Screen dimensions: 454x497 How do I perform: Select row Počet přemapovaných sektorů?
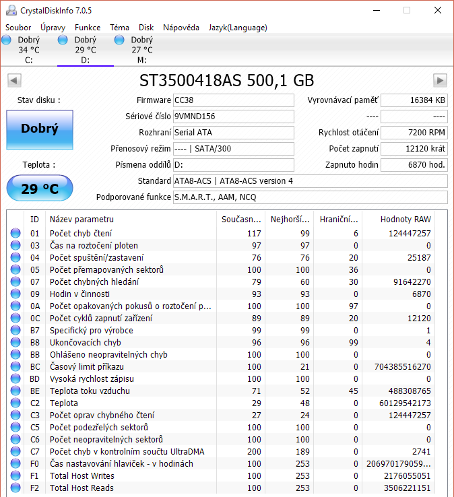coord(221,270)
